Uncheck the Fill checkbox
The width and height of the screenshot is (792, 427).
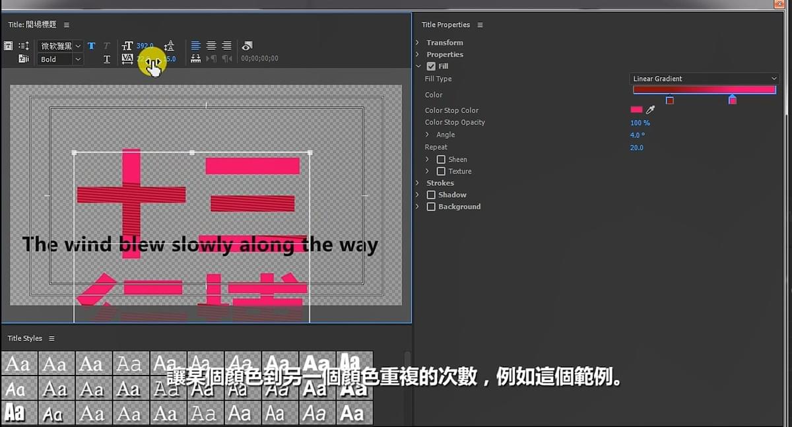(x=431, y=67)
